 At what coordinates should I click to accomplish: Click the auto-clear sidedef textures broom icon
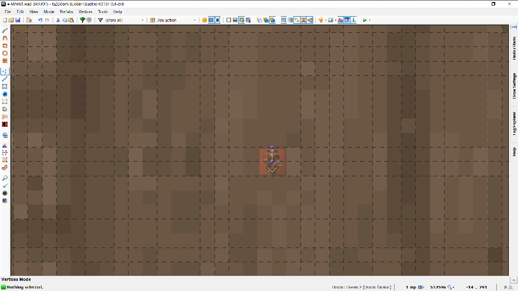(310, 20)
